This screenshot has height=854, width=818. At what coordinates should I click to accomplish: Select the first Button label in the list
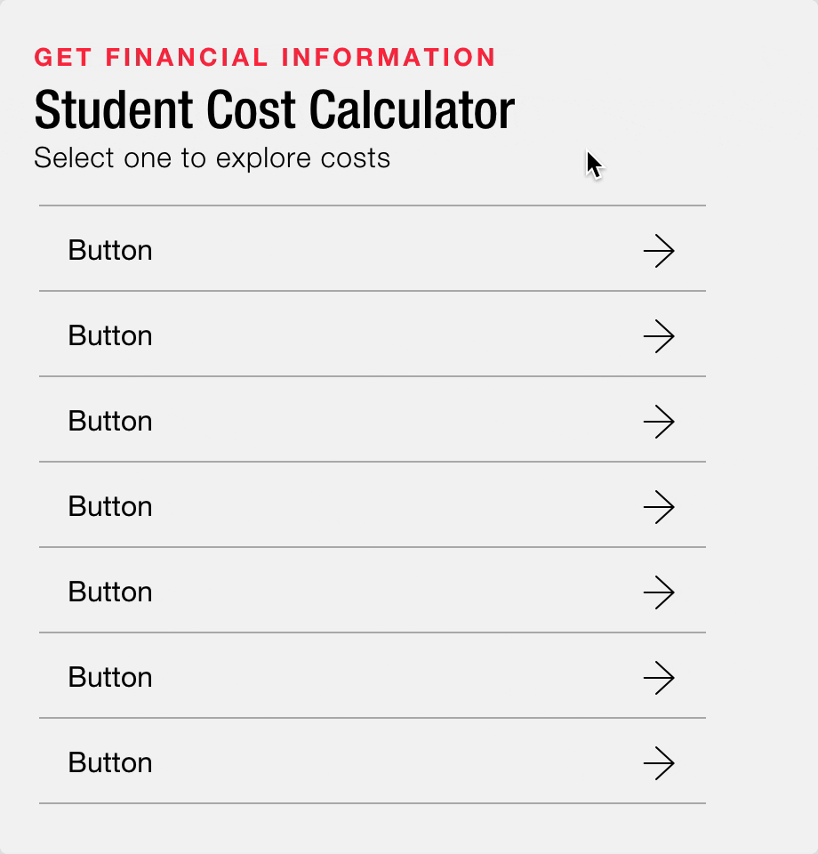coord(110,251)
